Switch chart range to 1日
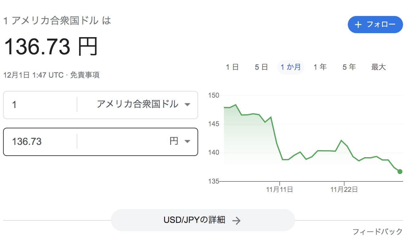The width and height of the screenshot is (411, 245). (x=232, y=67)
